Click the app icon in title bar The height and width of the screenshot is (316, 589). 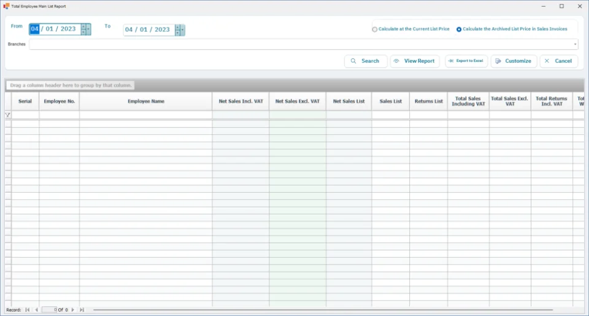[x=6, y=6]
